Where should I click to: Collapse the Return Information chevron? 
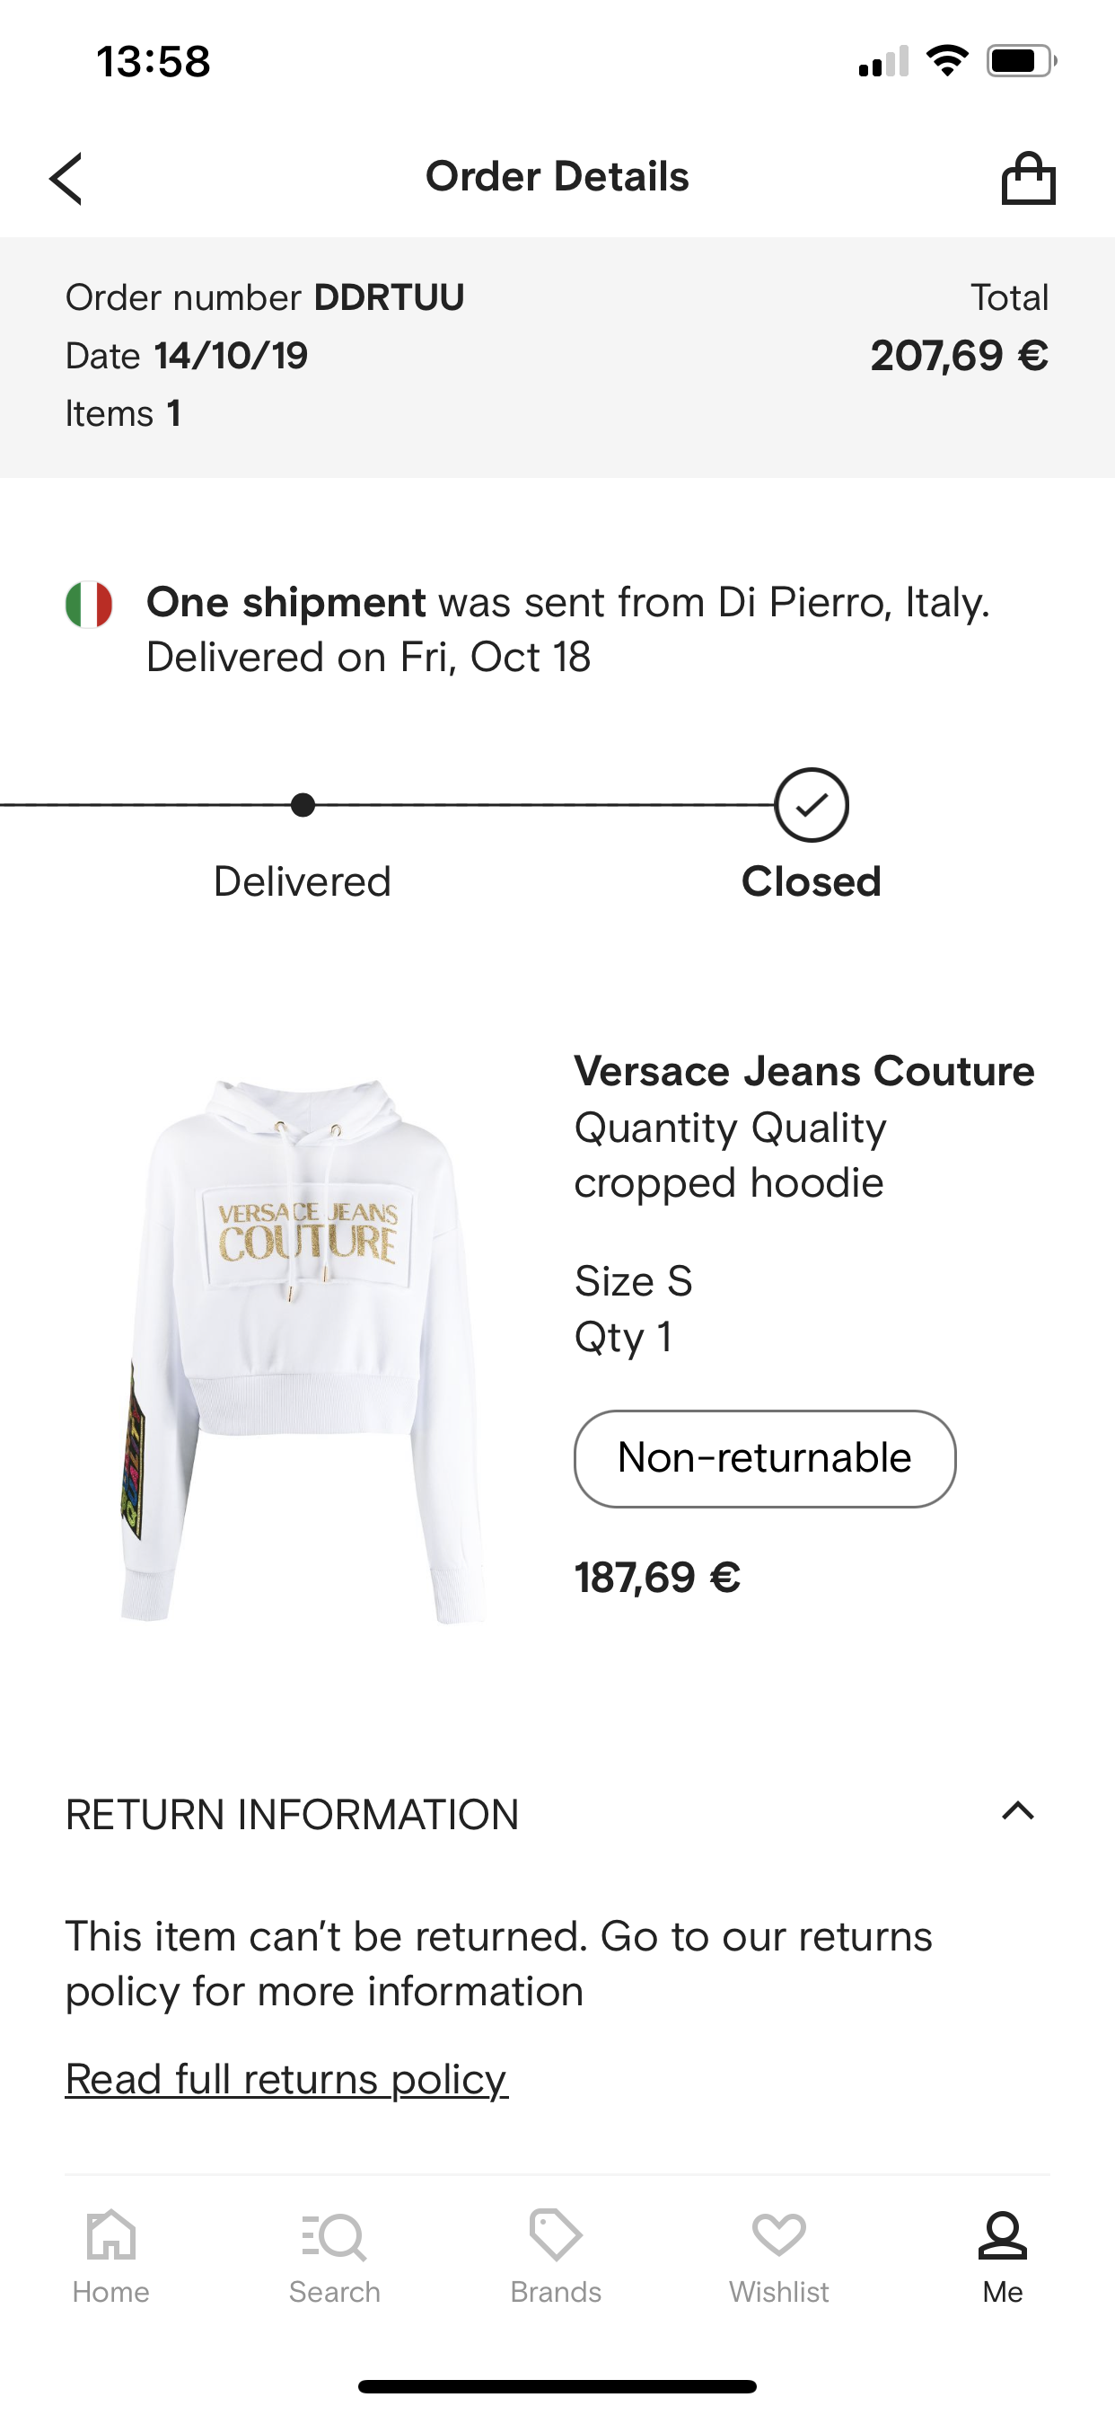tap(1017, 1811)
